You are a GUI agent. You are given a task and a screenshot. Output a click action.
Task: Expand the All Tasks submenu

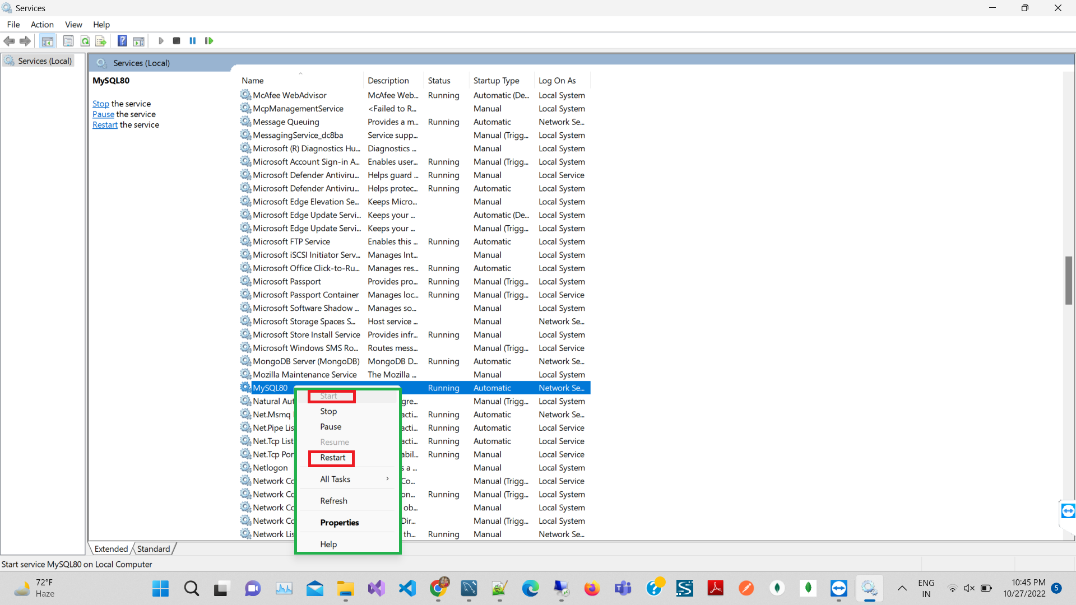[x=347, y=479]
